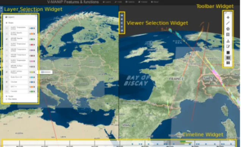Select the Terrain base layer radio button
Image resolution: width=241 pixels, height=147 pixels.
6,96
